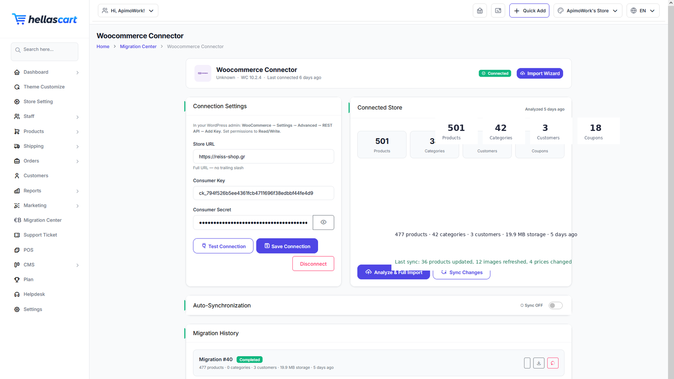Viewport: 674px width, 379px height.
Task: Click the CMS icon in sidebar
Action: coord(17,265)
